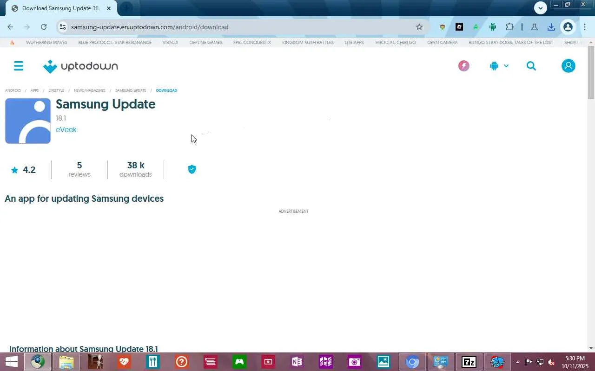Open the Vivaldi bookmark
Image resolution: width=595 pixels, height=371 pixels.
(x=170, y=42)
